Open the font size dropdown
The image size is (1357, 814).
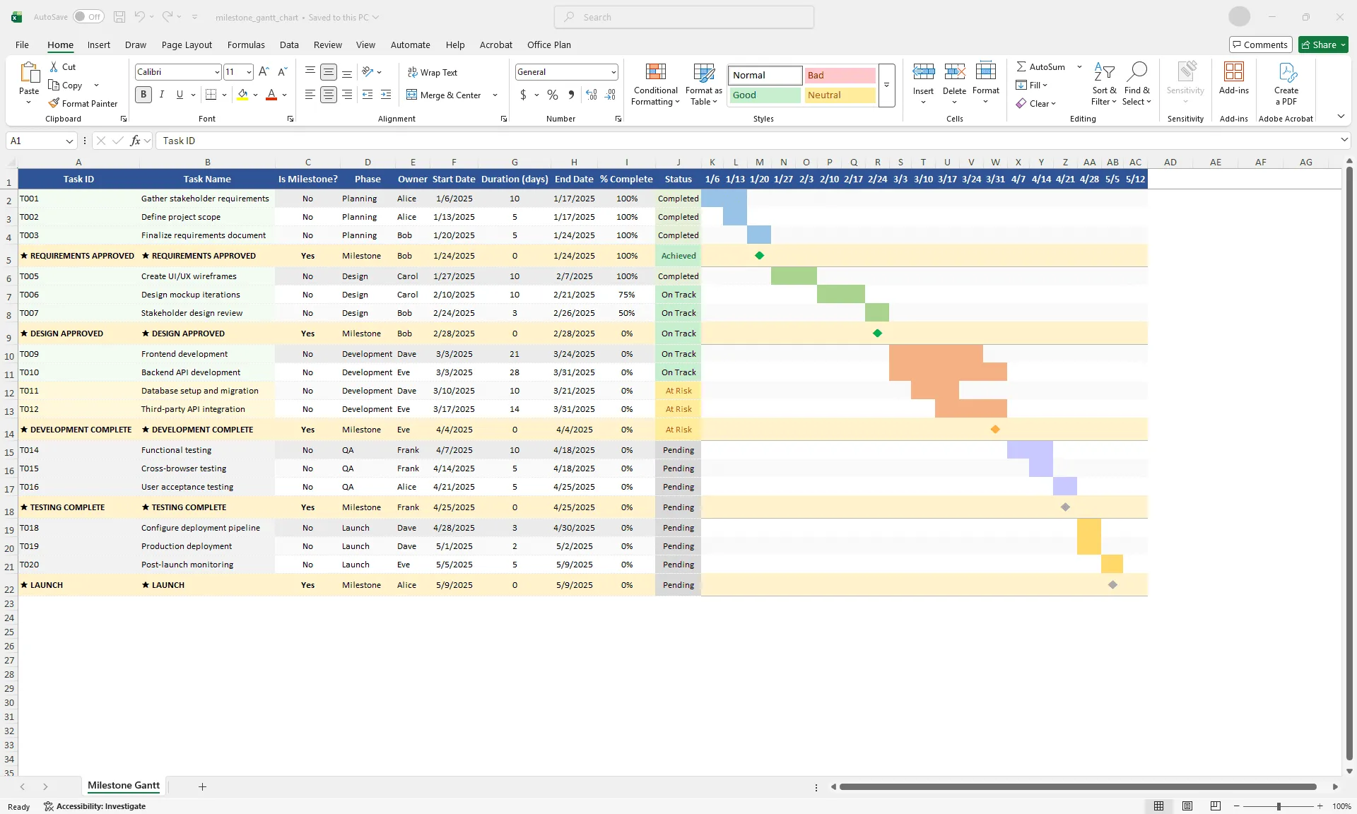point(249,71)
